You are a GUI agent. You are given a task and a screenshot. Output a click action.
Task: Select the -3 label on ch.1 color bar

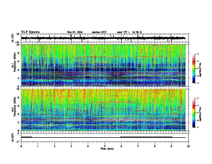[x=197, y=54]
